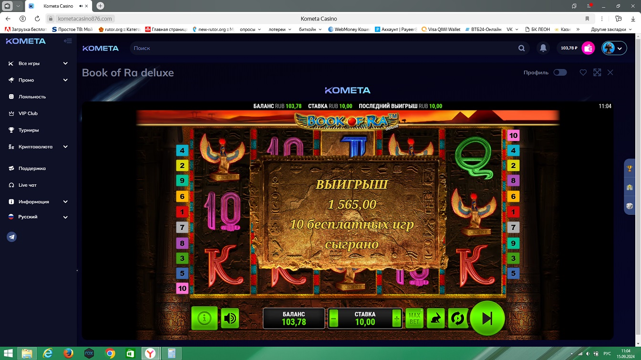Enable turbo spin with the rabbit button
641x360 pixels.
(435, 319)
